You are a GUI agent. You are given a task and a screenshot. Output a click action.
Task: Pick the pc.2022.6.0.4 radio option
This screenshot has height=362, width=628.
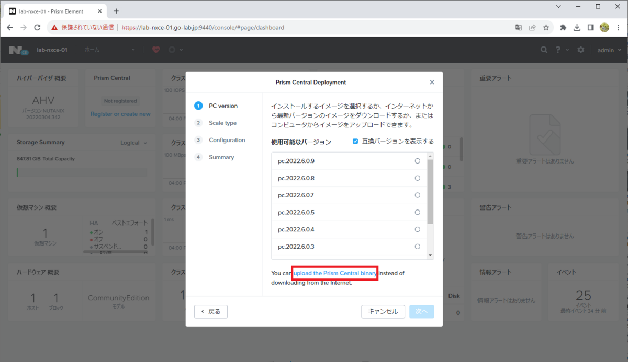(x=417, y=229)
